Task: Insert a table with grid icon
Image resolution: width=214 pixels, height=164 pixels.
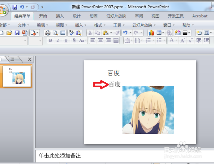Action: 159,33
